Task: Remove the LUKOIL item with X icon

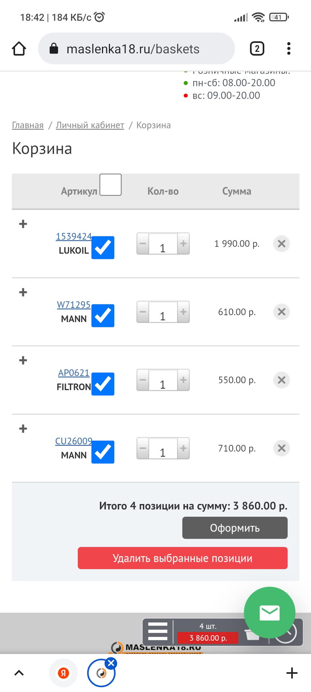Action: pos(281,244)
